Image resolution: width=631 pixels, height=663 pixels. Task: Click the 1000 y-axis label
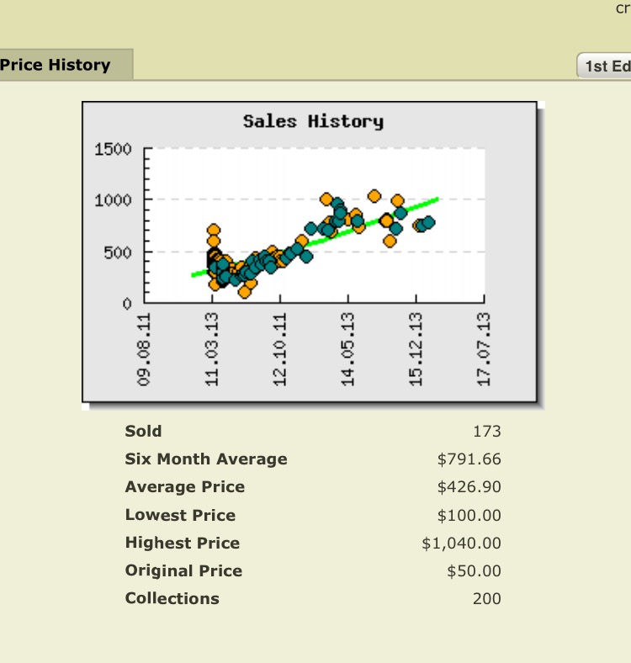tap(113, 200)
